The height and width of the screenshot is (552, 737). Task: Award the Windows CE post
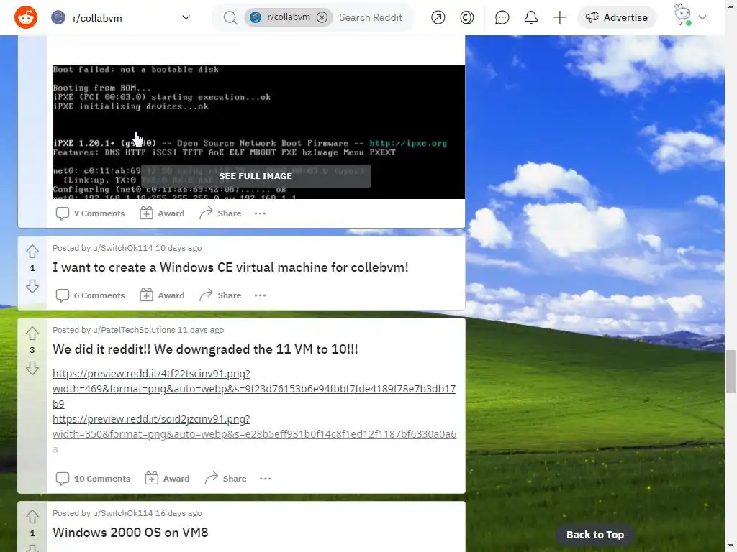point(162,295)
